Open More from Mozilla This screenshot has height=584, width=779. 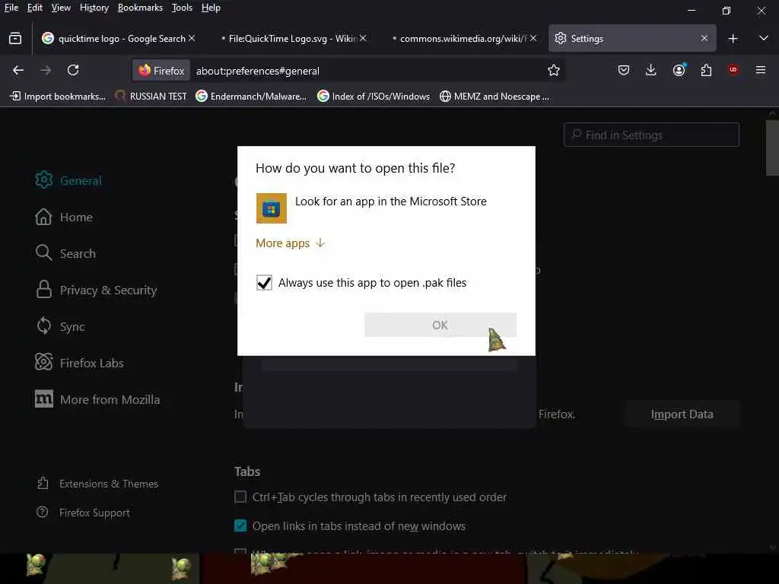click(97, 399)
